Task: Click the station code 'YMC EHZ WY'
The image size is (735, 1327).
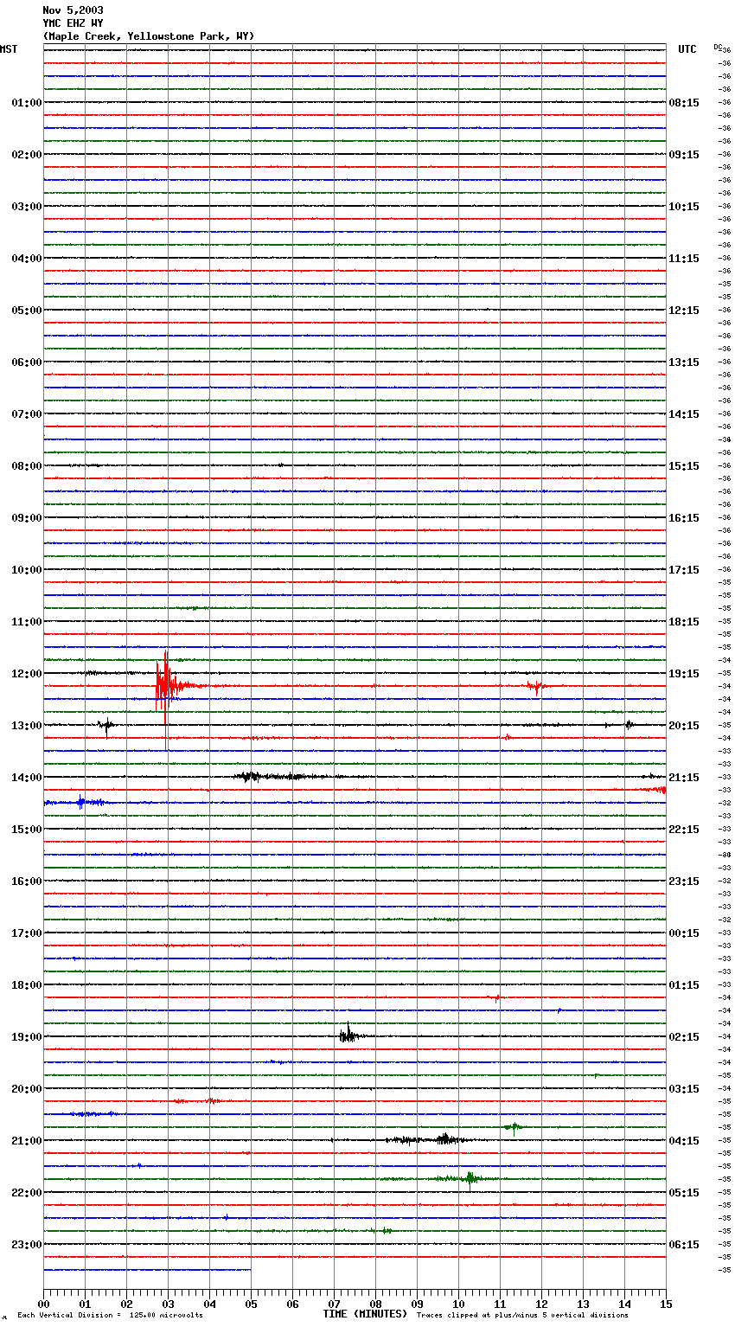Action: pyautogui.click(x=73, y=23)
